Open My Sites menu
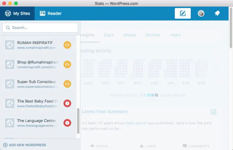 click(x=17, y=13)
